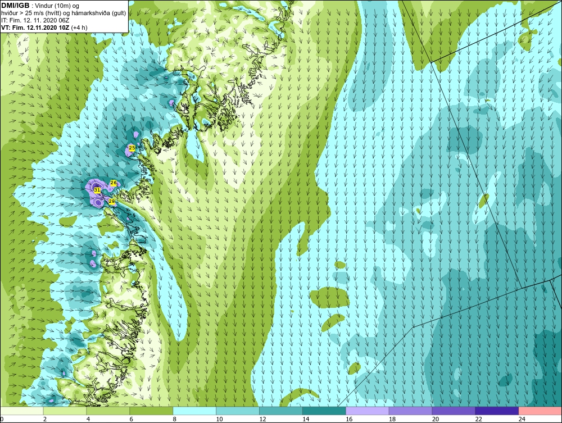Click the legend scale number 2

point(45,419)
